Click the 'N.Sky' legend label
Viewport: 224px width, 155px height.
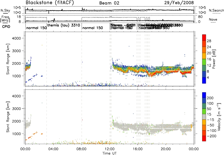[x=5, y=10]
